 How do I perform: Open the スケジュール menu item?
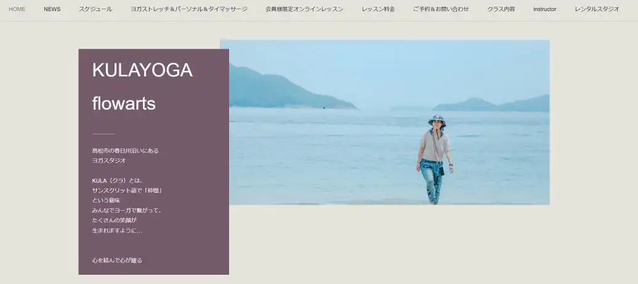click(95, 9)
